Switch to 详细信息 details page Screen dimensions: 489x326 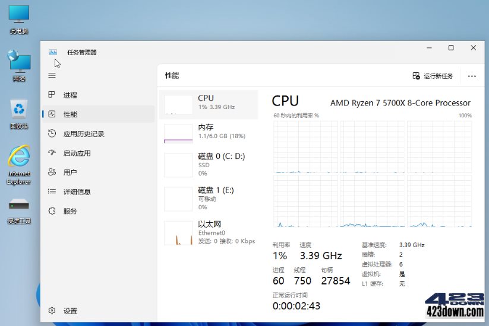tap(77, 191)
